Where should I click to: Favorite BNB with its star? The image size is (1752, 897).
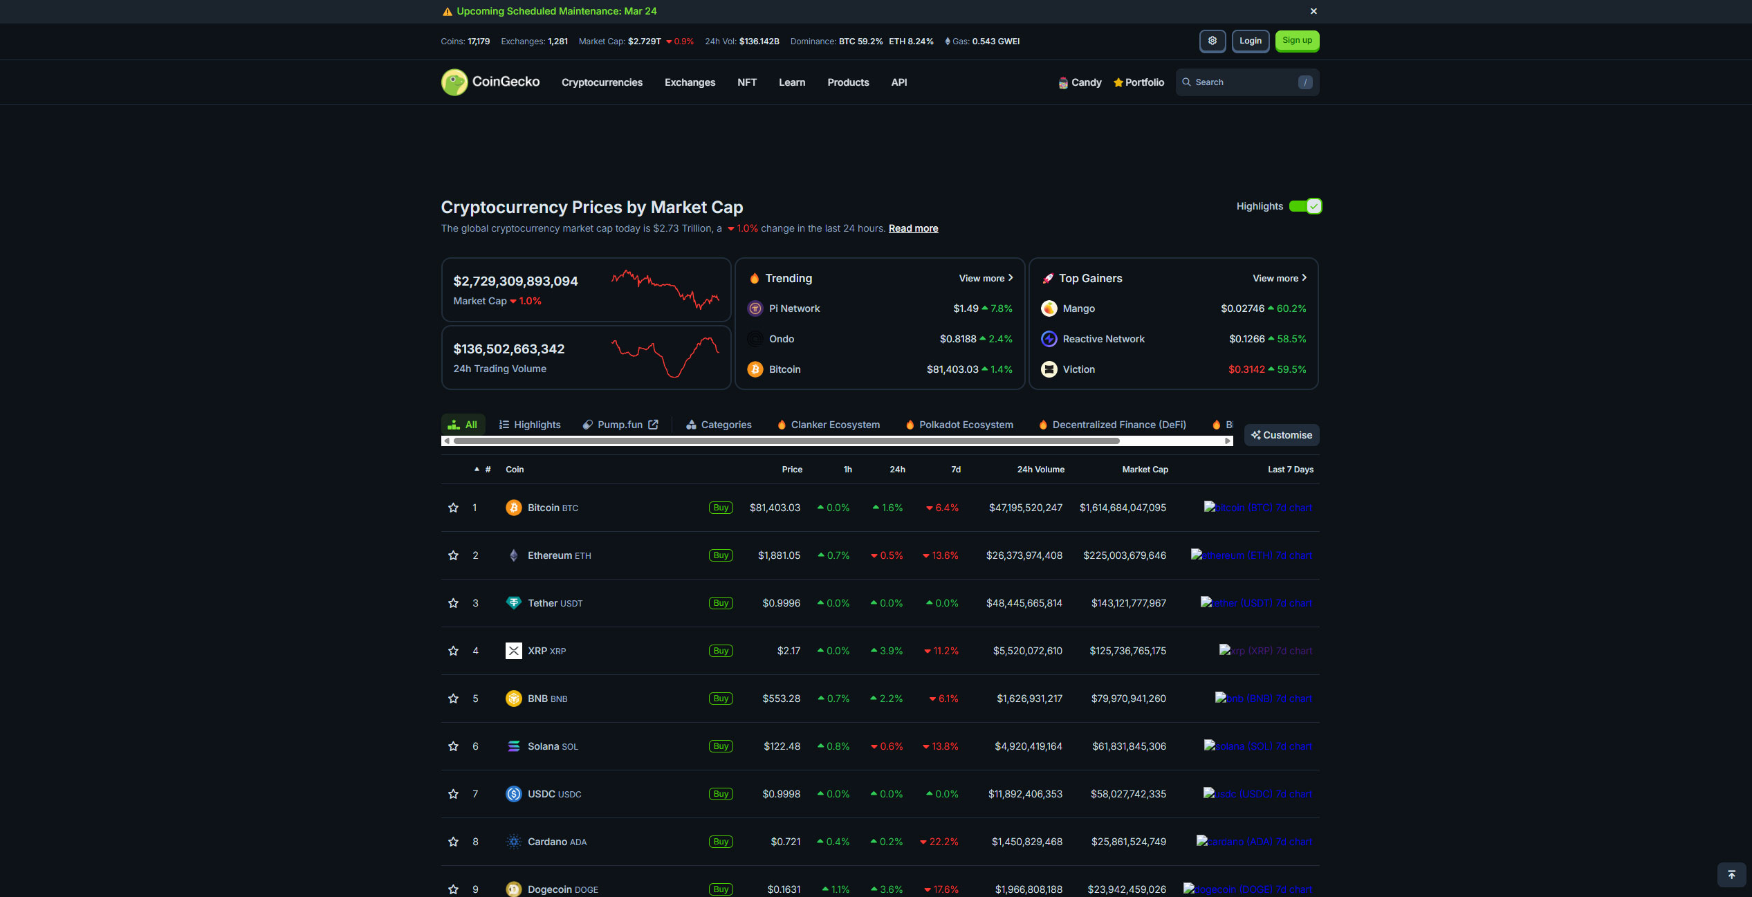click(453, 699)
